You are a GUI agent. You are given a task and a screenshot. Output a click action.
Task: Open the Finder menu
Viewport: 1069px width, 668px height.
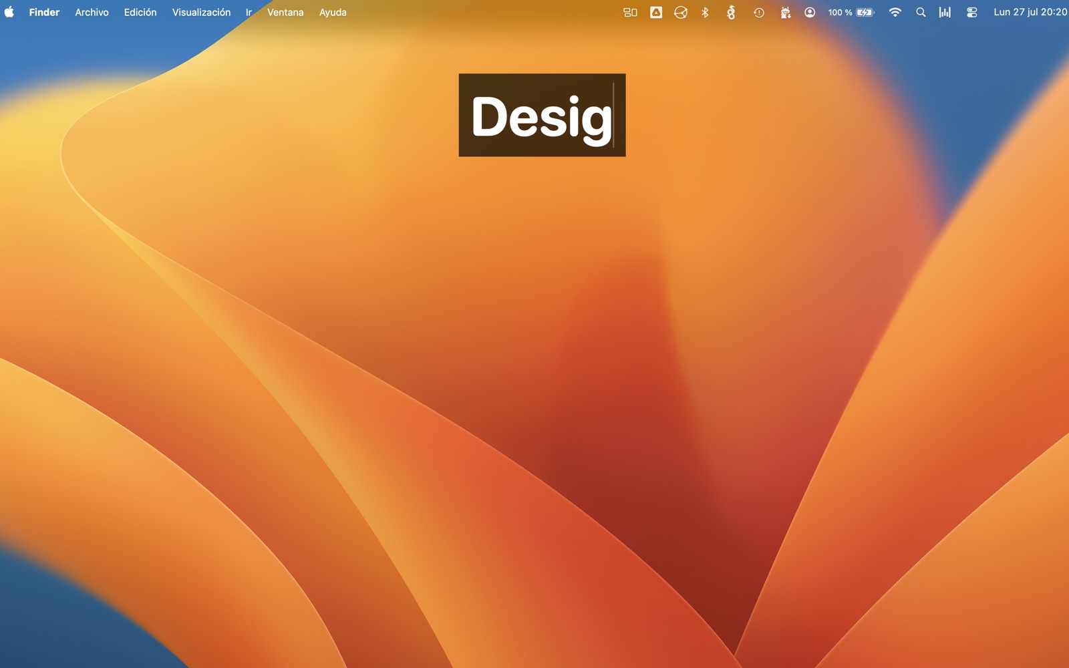44,12
